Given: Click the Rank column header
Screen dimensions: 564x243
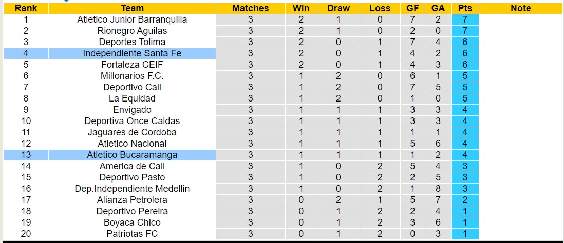Looking at the screenshot, I should pyautogui.click(x=26, y=8).
